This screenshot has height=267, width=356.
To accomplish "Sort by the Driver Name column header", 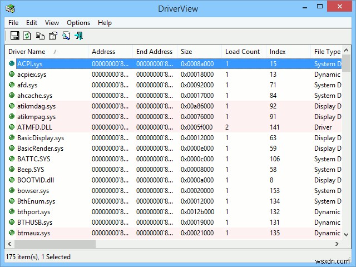I will pyautogui.click(x=47, y=52).
